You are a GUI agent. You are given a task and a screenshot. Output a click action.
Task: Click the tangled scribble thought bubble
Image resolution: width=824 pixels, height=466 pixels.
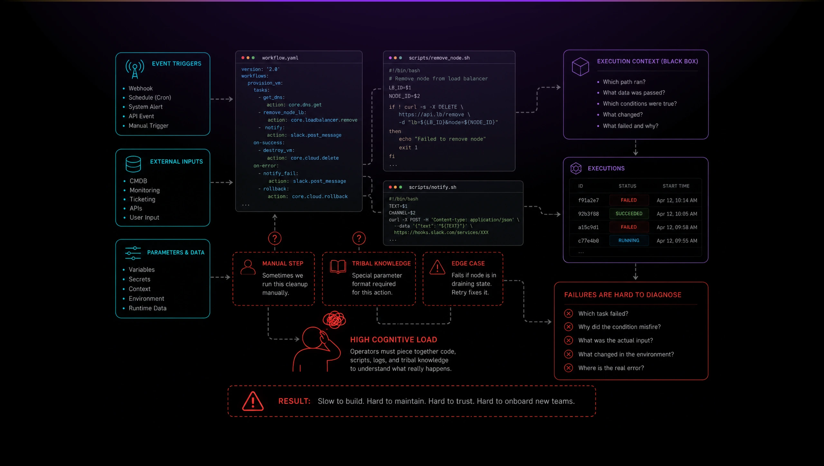(x=334, y=320)
